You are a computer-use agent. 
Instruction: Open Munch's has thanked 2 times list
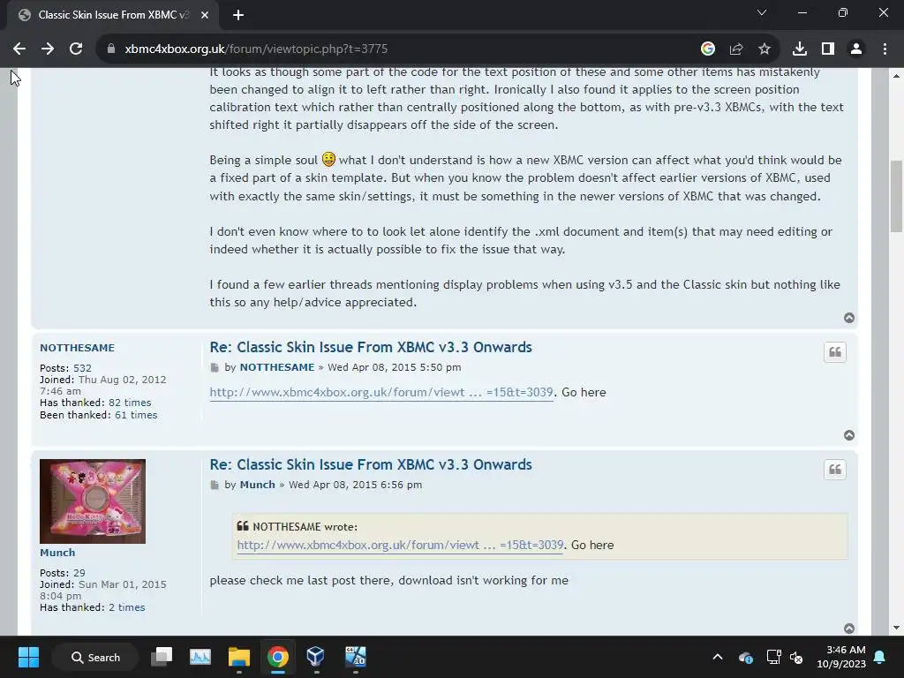(x=127, y=607)
